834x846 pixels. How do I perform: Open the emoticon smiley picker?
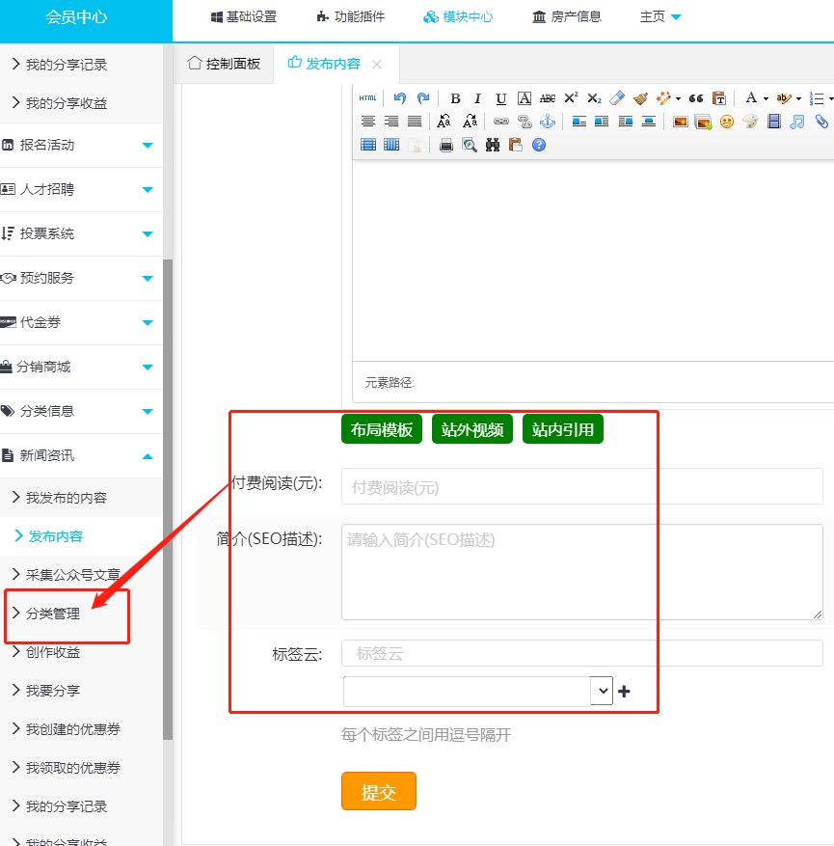(x=727, y=122)
